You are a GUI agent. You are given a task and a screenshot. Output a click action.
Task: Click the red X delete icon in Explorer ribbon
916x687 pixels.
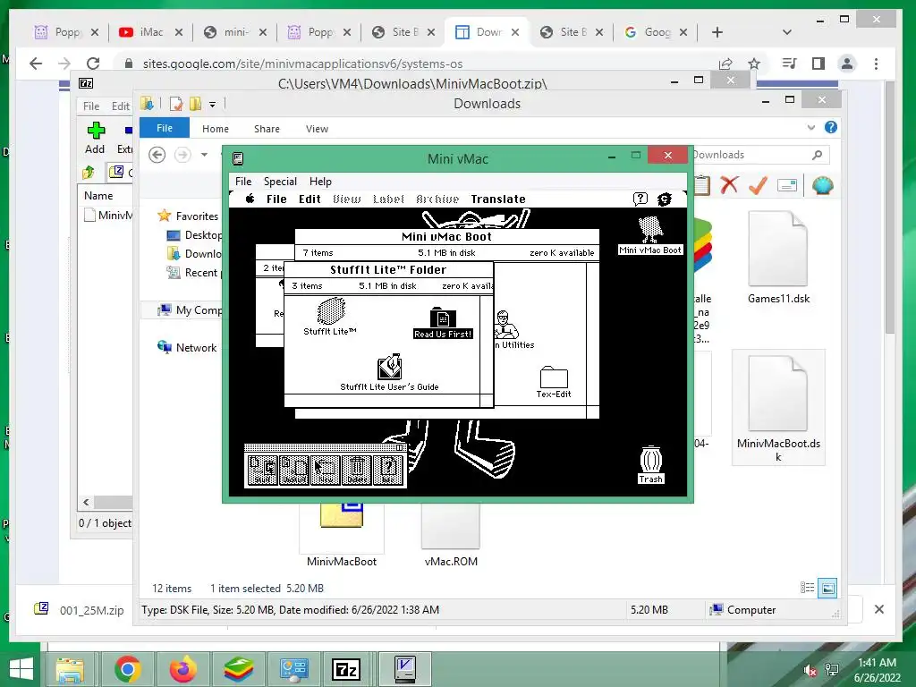point(729,185)
